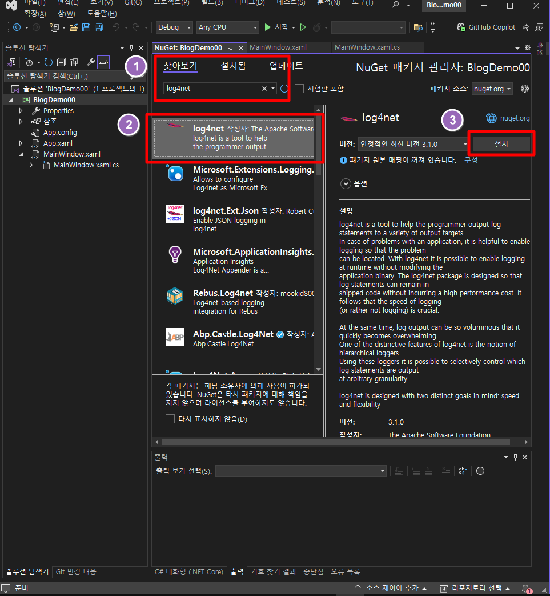Click the search magnifier in title bar

coord(395,5)
